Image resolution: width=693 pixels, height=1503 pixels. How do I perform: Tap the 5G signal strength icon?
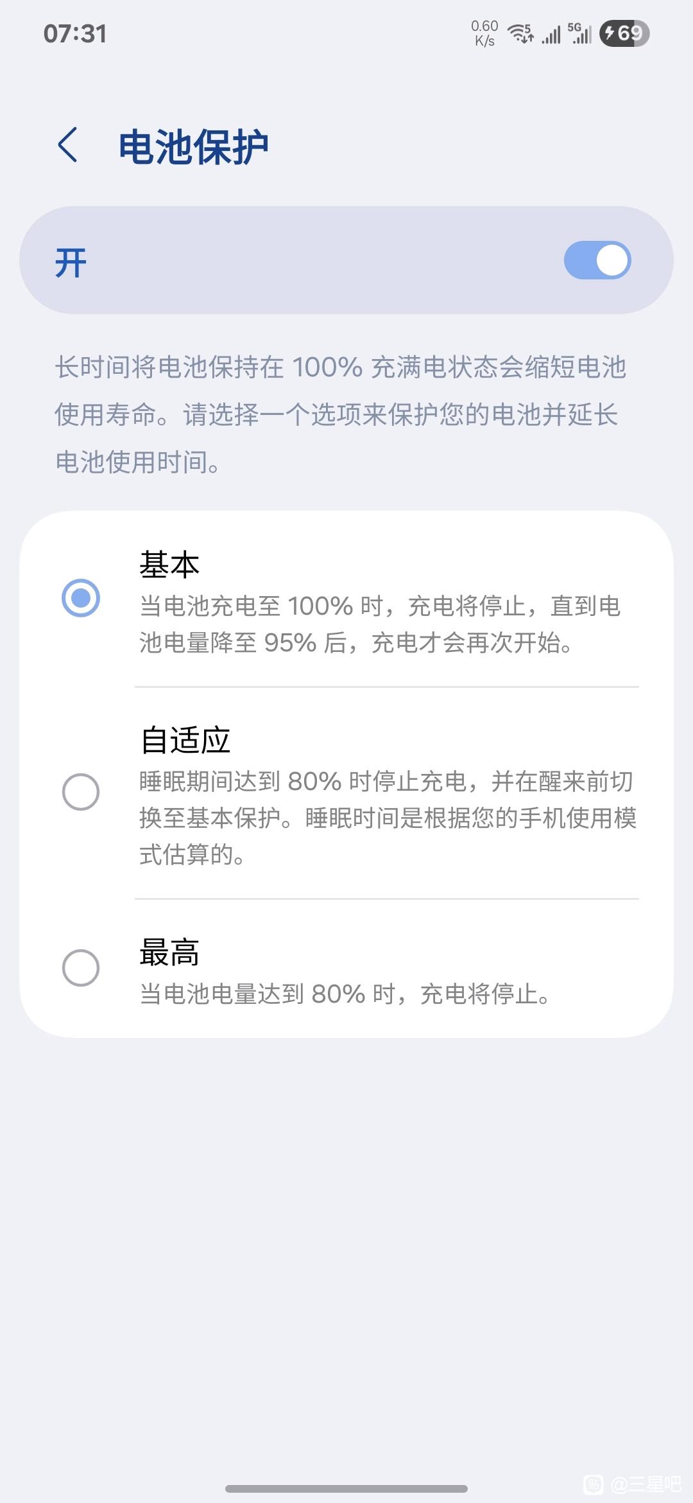(x=579, y=33)
